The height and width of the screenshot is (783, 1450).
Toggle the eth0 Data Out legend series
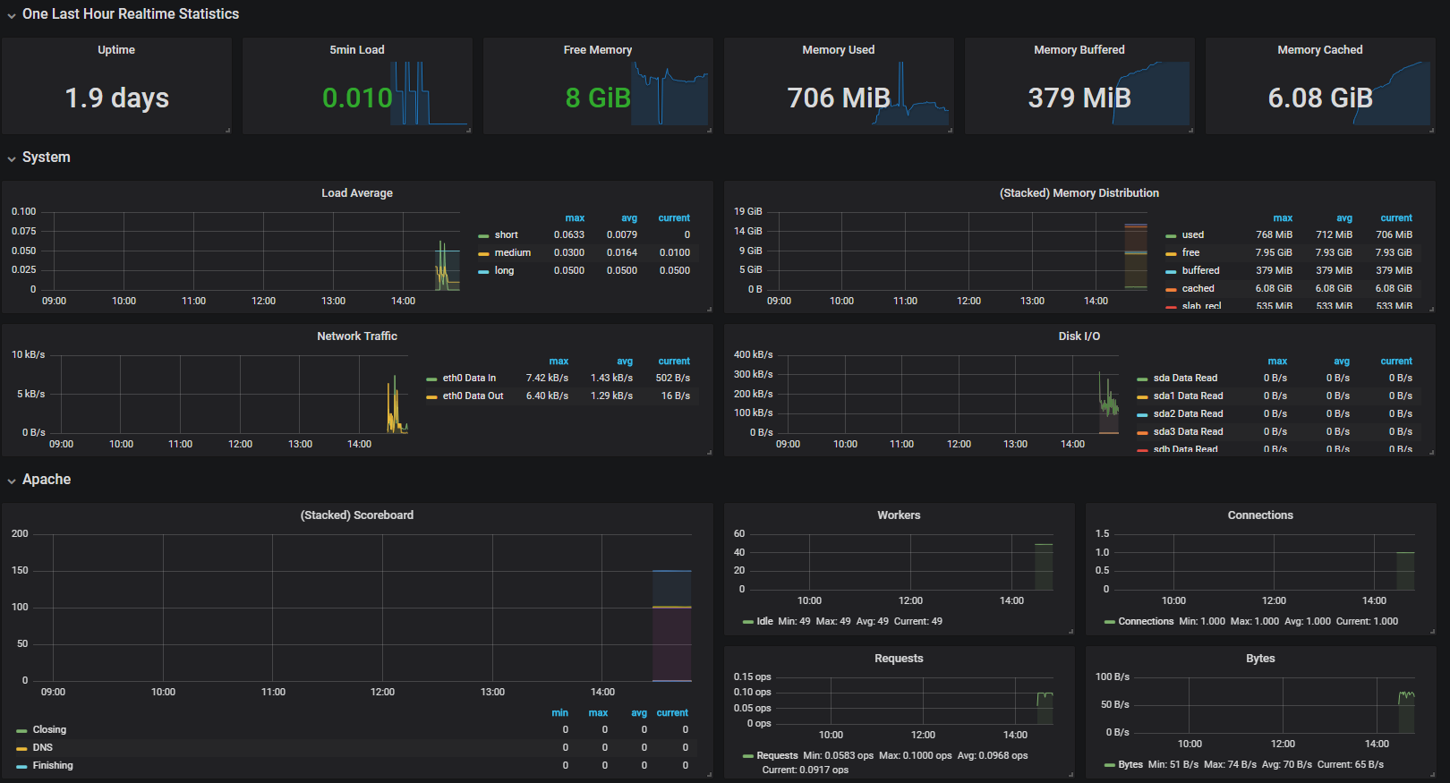pos(473,396)
